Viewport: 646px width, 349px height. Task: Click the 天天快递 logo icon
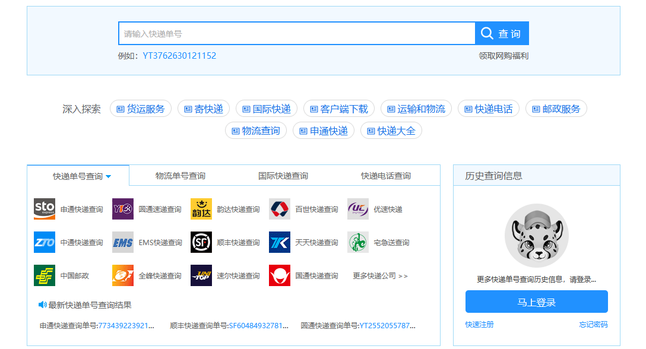point(279,242)
